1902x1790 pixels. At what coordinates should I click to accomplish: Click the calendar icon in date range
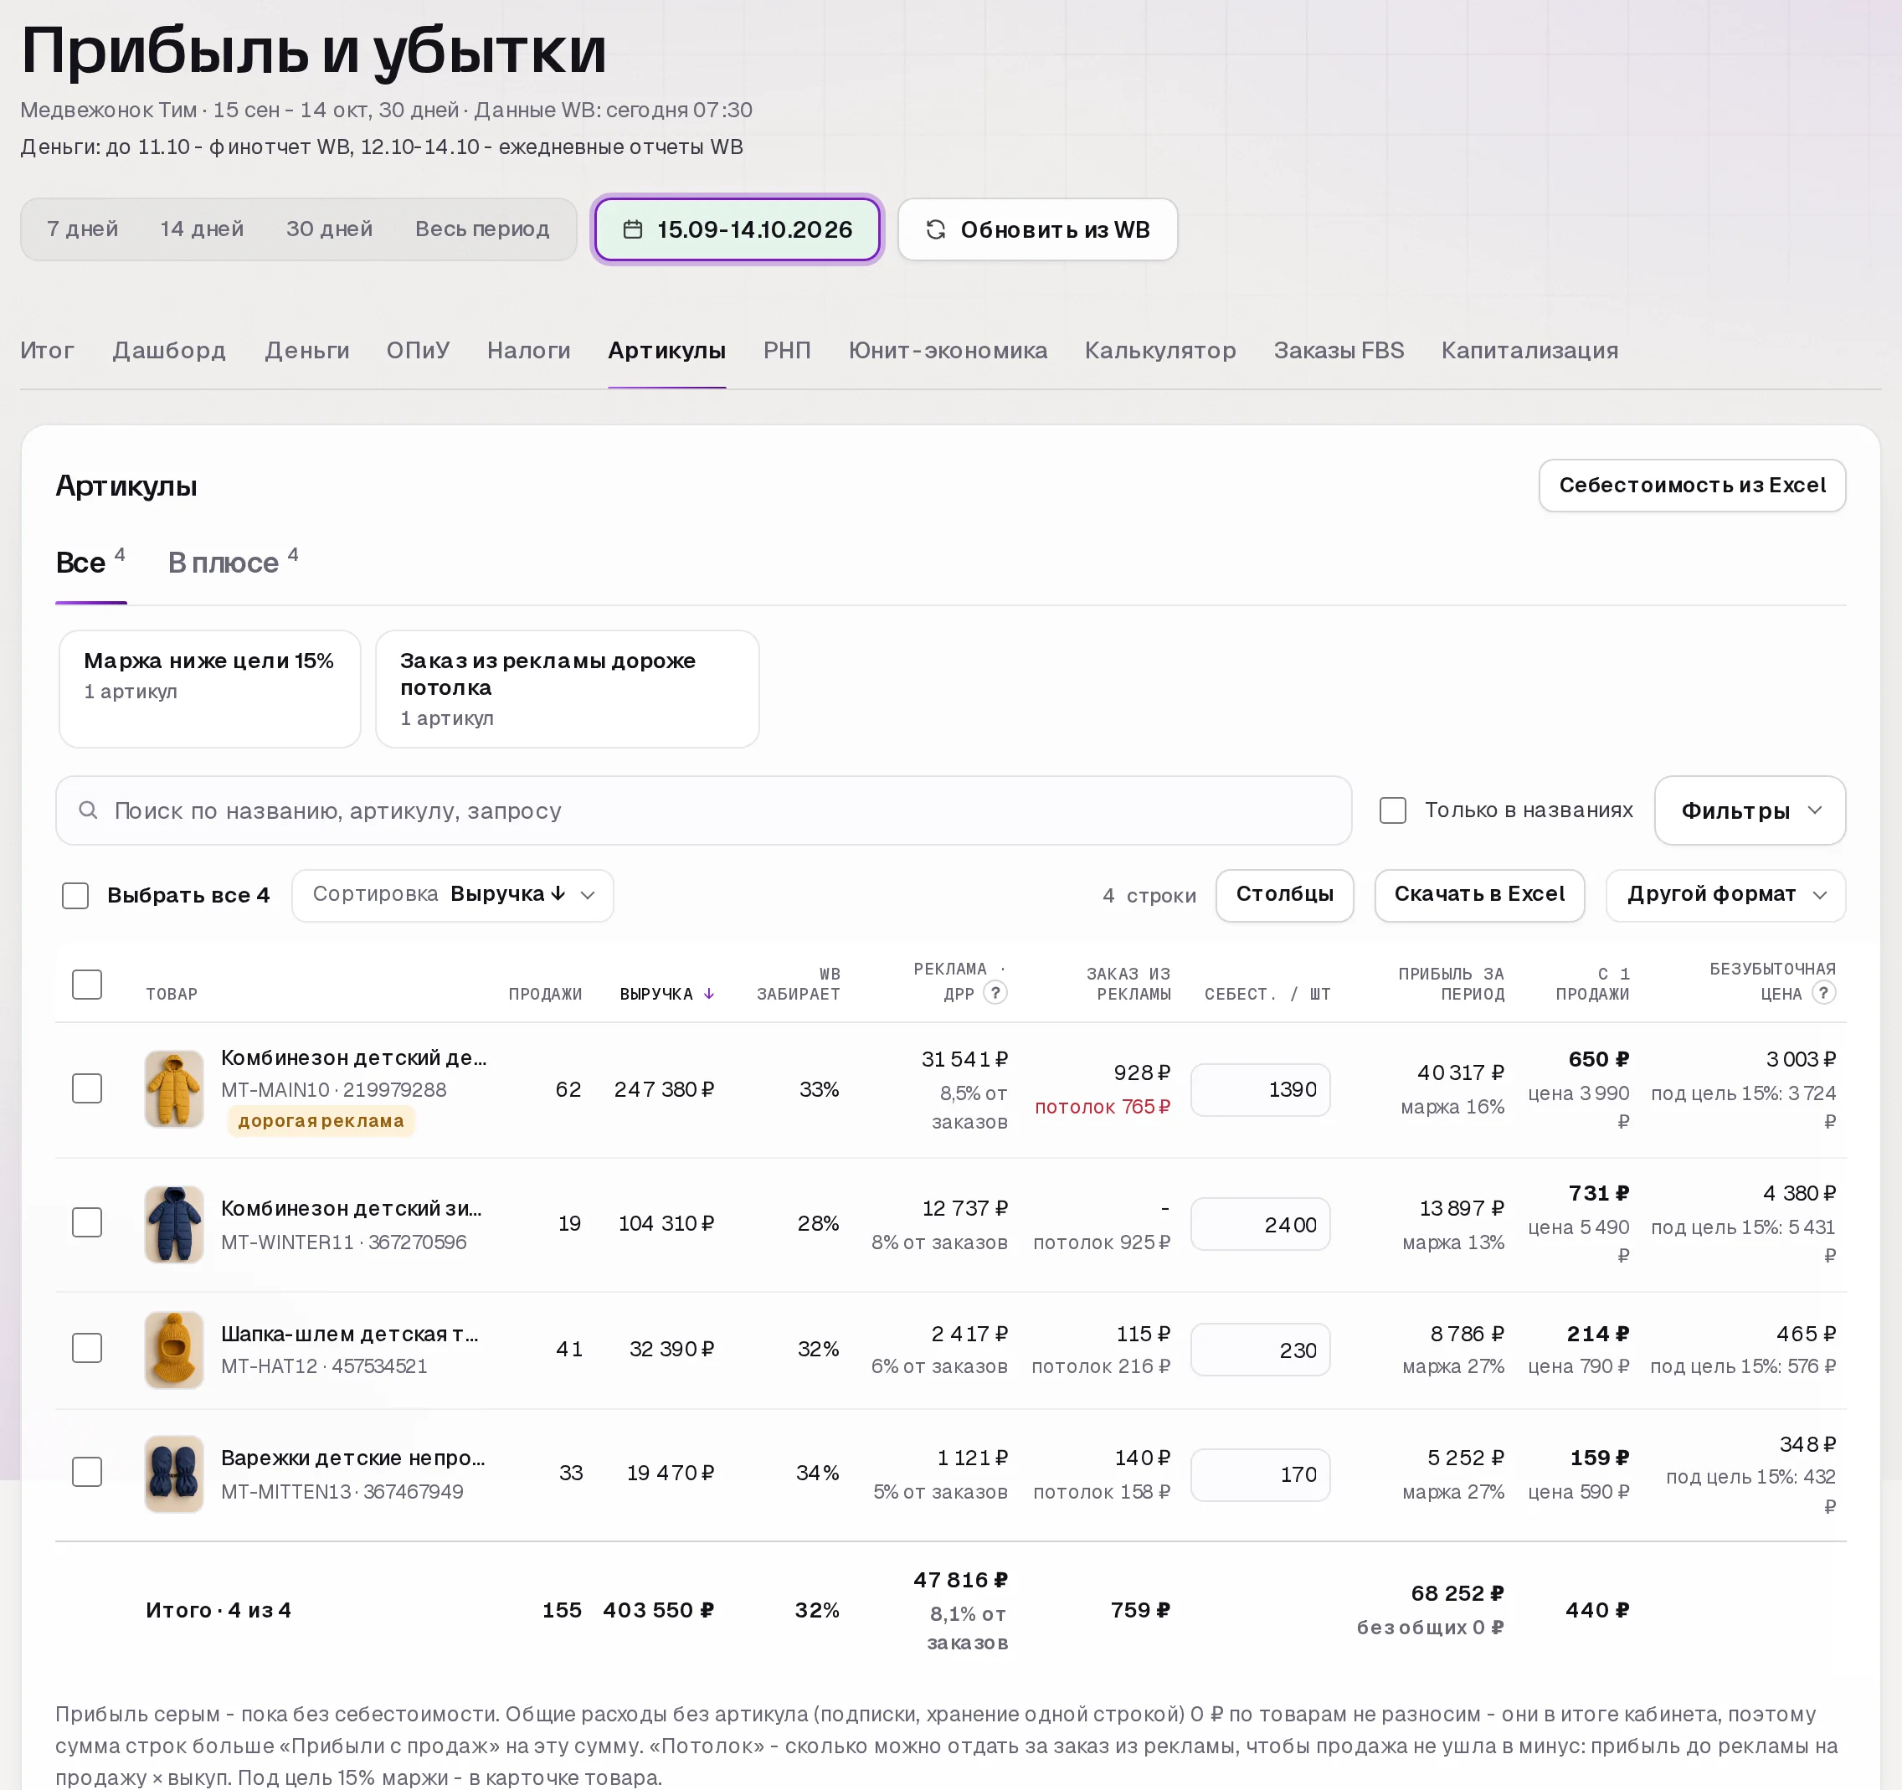632,229
